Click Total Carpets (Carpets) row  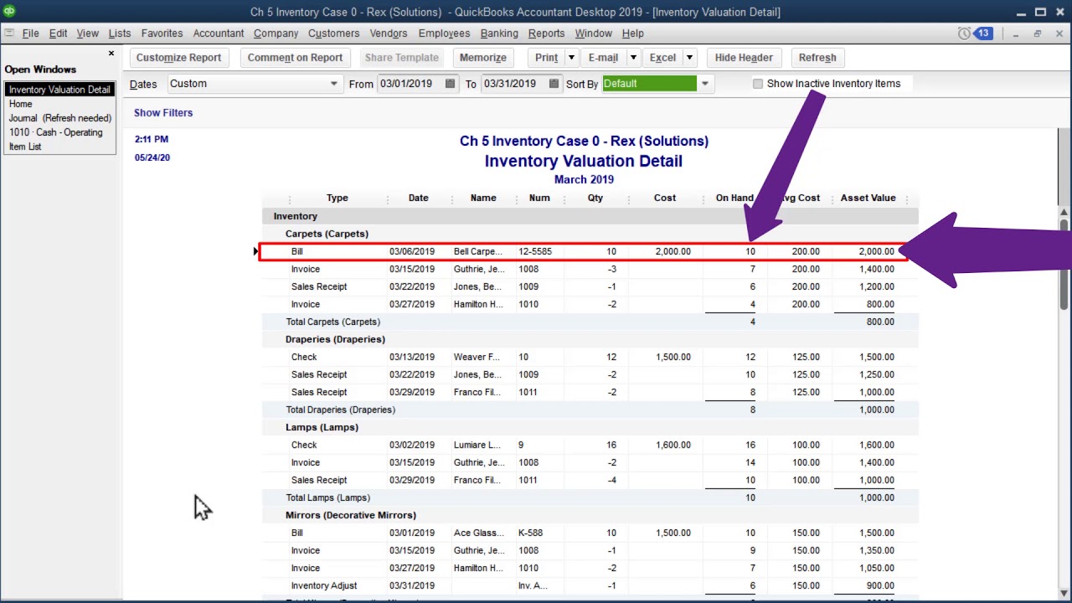[589, 322]
